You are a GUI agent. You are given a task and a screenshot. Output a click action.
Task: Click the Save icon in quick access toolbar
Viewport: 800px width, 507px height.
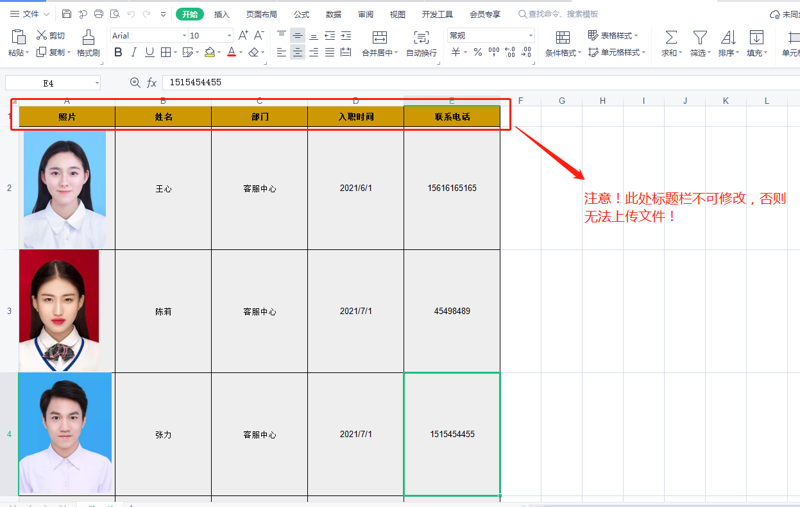[67, 14]
